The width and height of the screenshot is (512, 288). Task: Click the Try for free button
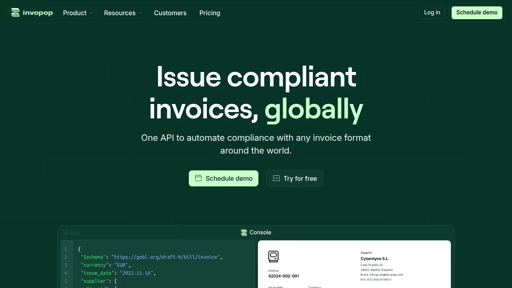295,178
